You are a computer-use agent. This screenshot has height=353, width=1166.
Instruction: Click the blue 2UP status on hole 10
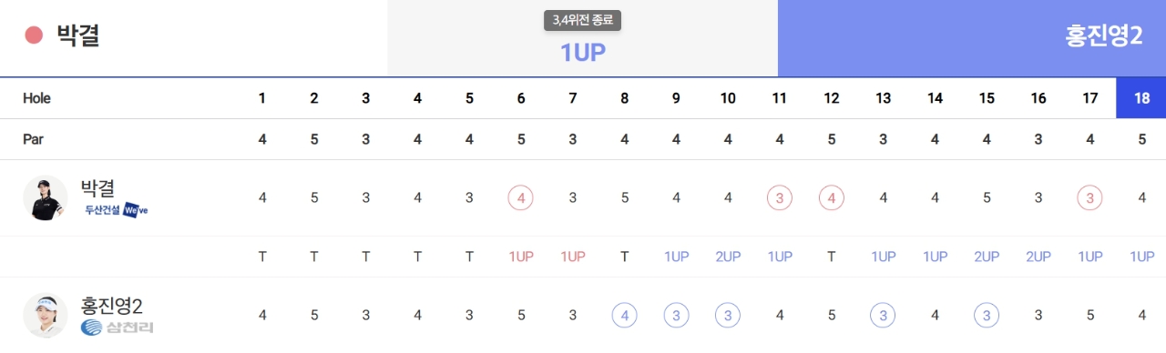[x=728, y=257]
